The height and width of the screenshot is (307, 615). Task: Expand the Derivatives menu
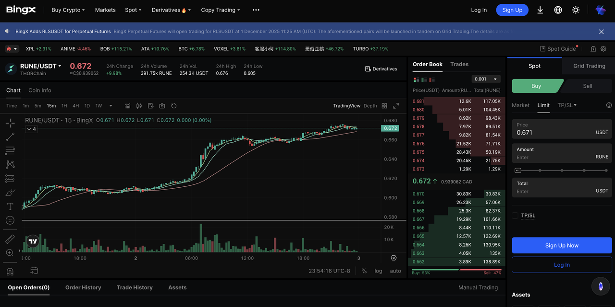pos(171,10)
